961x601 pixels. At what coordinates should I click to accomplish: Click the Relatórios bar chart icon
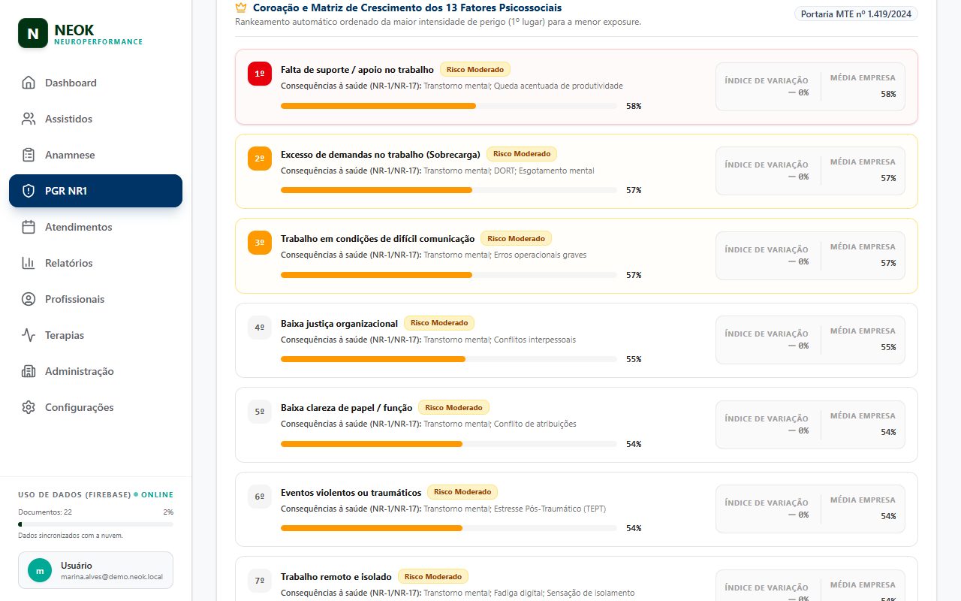pos(29,263)
